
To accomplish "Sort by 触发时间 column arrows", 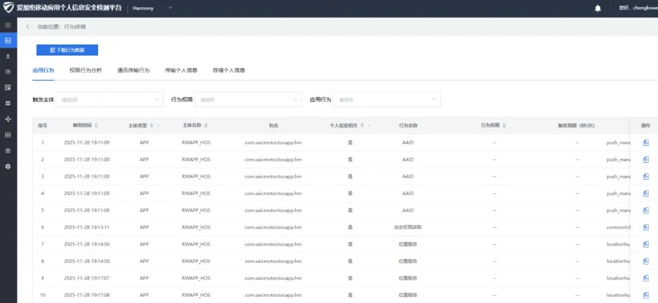I will coord(96,126).
